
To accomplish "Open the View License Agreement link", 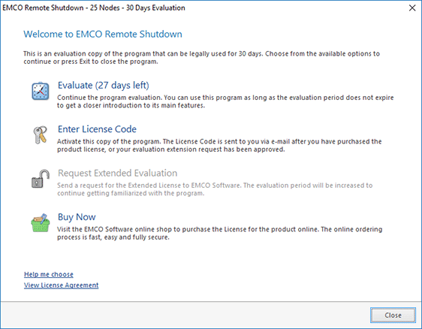I will (62, 285).
